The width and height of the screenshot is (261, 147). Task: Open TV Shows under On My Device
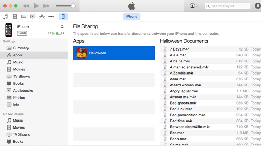click(x=34, y=134)
